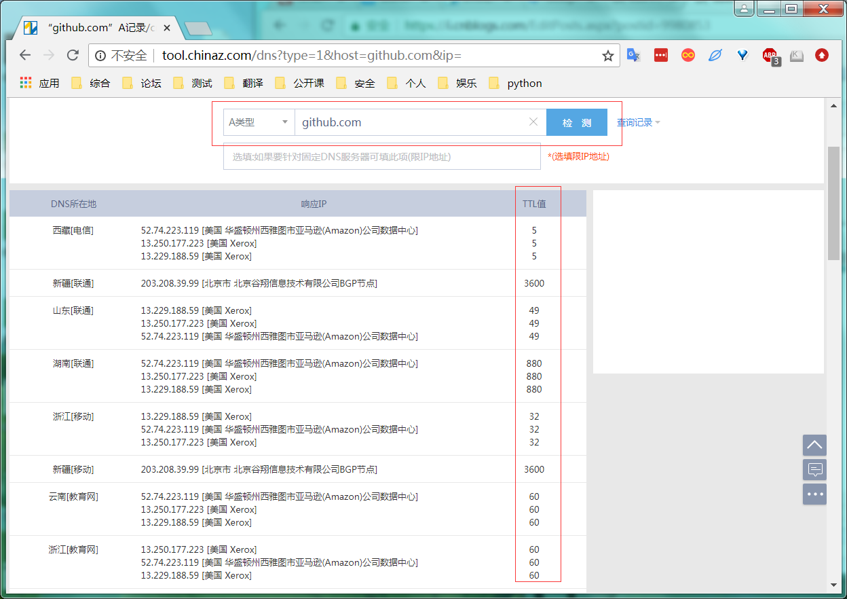This screenshot has width=847, height=599.
Task: Close the github.com A记录 tab
Action: pos(167,28)
